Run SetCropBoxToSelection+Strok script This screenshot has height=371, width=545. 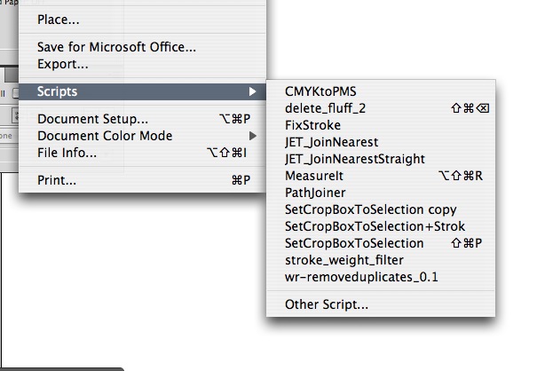coord(381,226)
